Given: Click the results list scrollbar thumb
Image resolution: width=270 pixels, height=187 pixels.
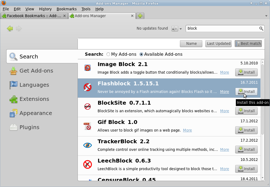Looking at the screenshot, I should (262, 99).
